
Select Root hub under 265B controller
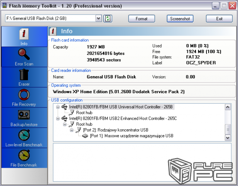click(x=84, y=113)
